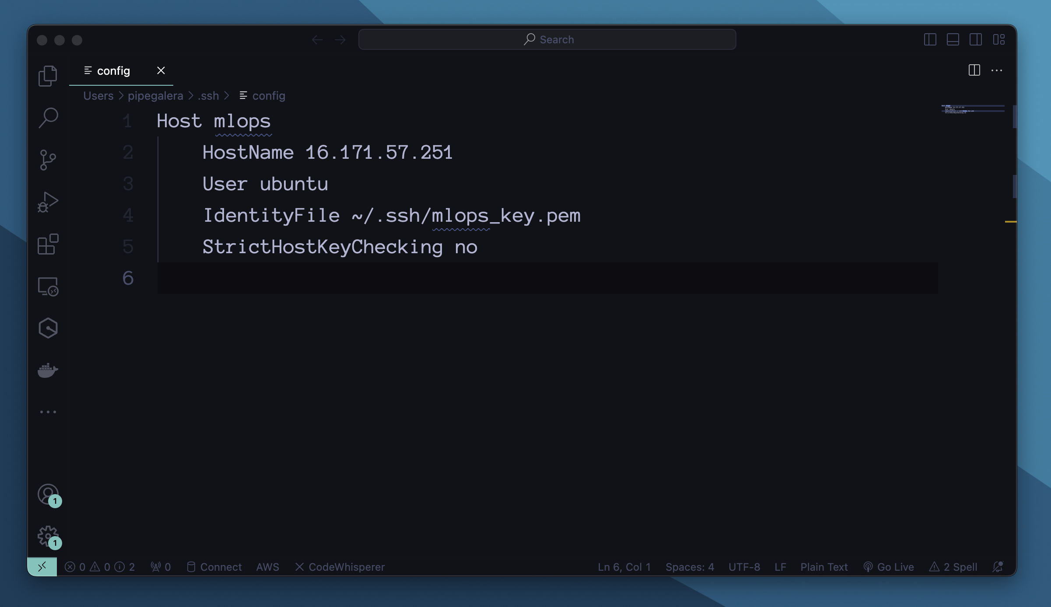Viewport: 1051px width, 607px height.
Task: Click the Go Live button
Action: pos(888,567)
